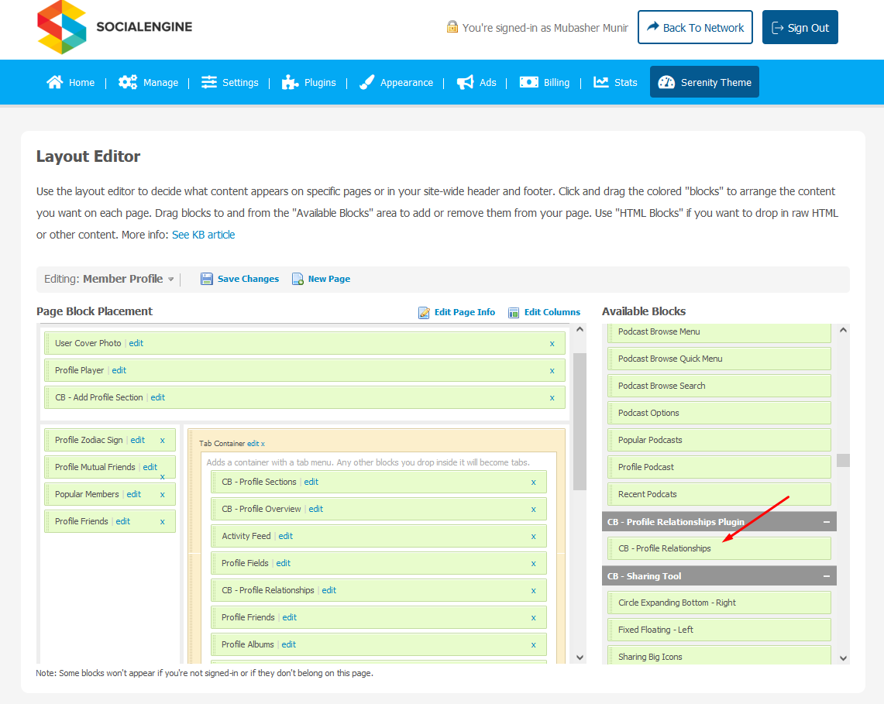
Task: Click the Save Changes disk icon
Action: click(207, 279)
